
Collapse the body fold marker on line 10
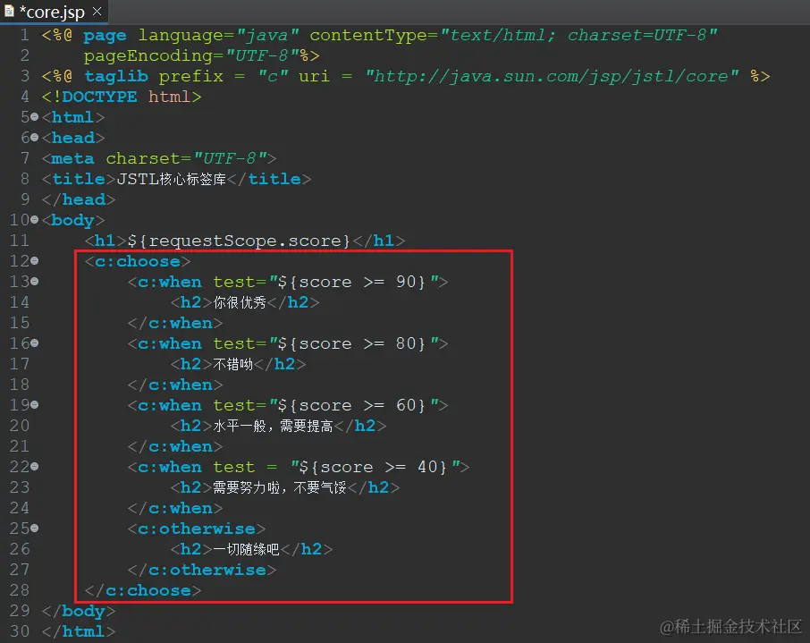tap(34, 220)
